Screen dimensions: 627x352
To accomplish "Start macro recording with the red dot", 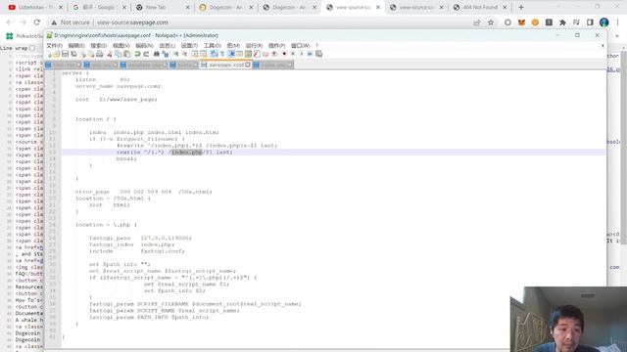I will click(284, 54).
